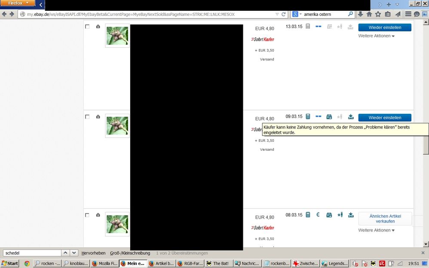Click the euro payment icon in the 08.03.15 row
Viewport: 429px width, 268px height.
[x=318, y=215]
